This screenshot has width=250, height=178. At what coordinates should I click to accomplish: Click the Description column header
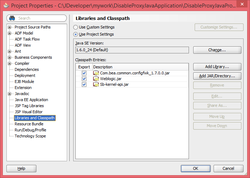[x=140, y=67]
